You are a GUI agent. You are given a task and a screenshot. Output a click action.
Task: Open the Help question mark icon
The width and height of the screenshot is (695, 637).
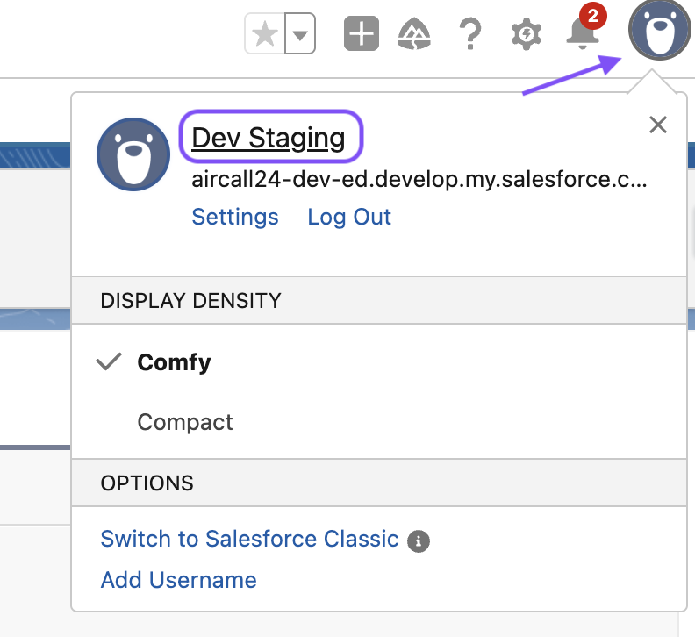coord(470,33)
